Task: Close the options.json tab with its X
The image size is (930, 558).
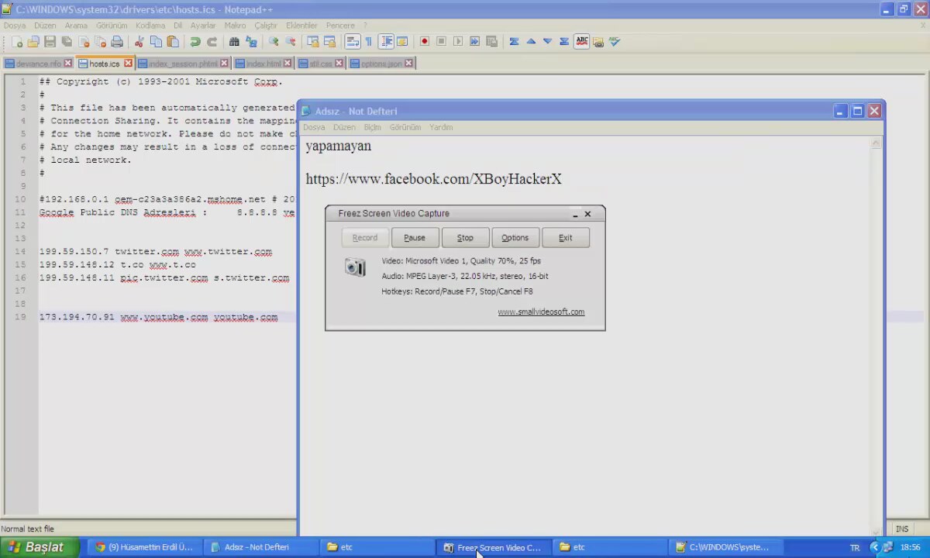Action: (x=409, y=64)
